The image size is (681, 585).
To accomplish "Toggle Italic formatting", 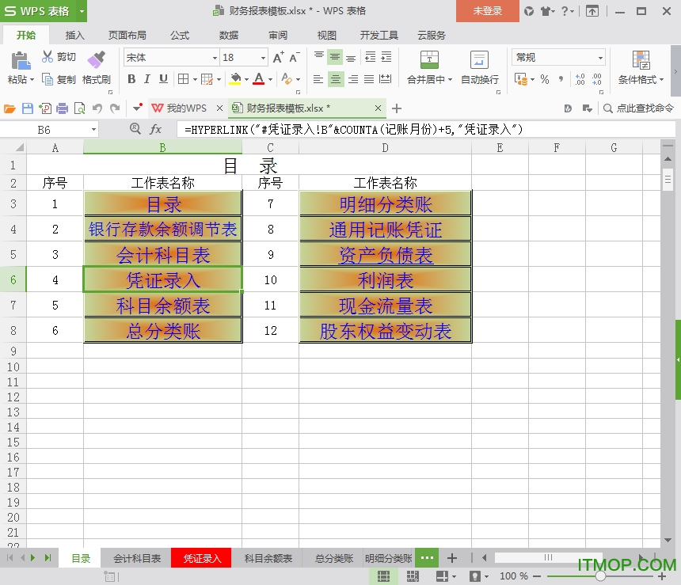I will coord(147,79).
